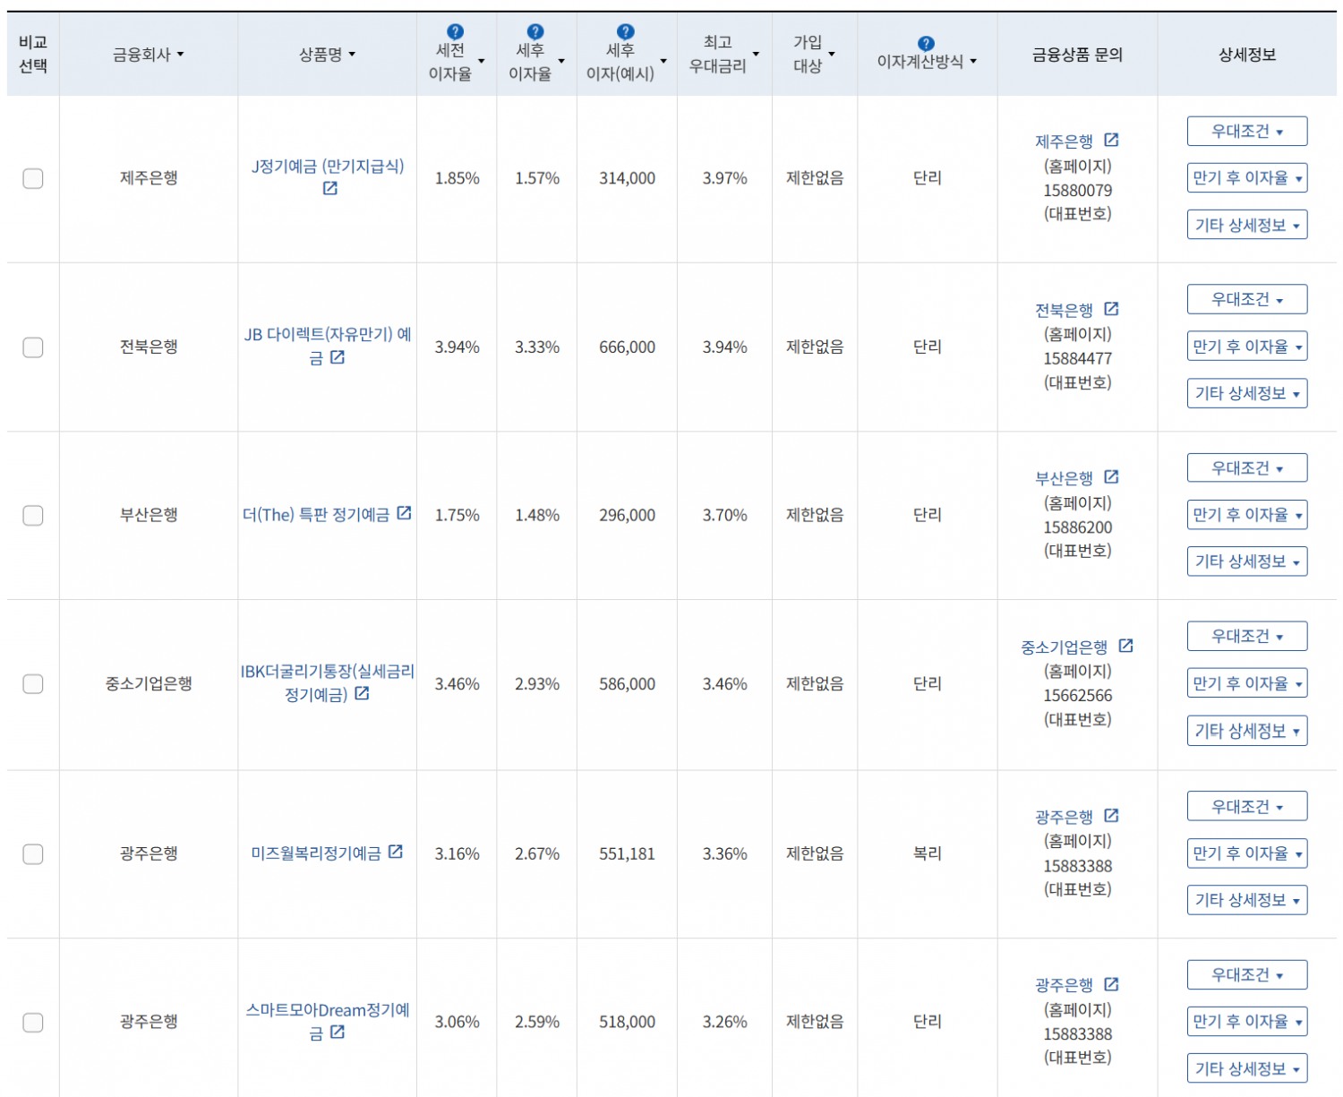
Task: Open 부산은행 homepage external icon
Action: point(1111,477)
